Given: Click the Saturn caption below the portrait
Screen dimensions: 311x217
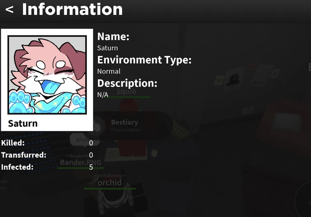Looking at the screenshot, I should pos(23,124).
